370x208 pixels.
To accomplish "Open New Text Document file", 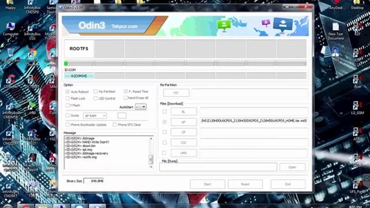I will [x=335, y=31].
